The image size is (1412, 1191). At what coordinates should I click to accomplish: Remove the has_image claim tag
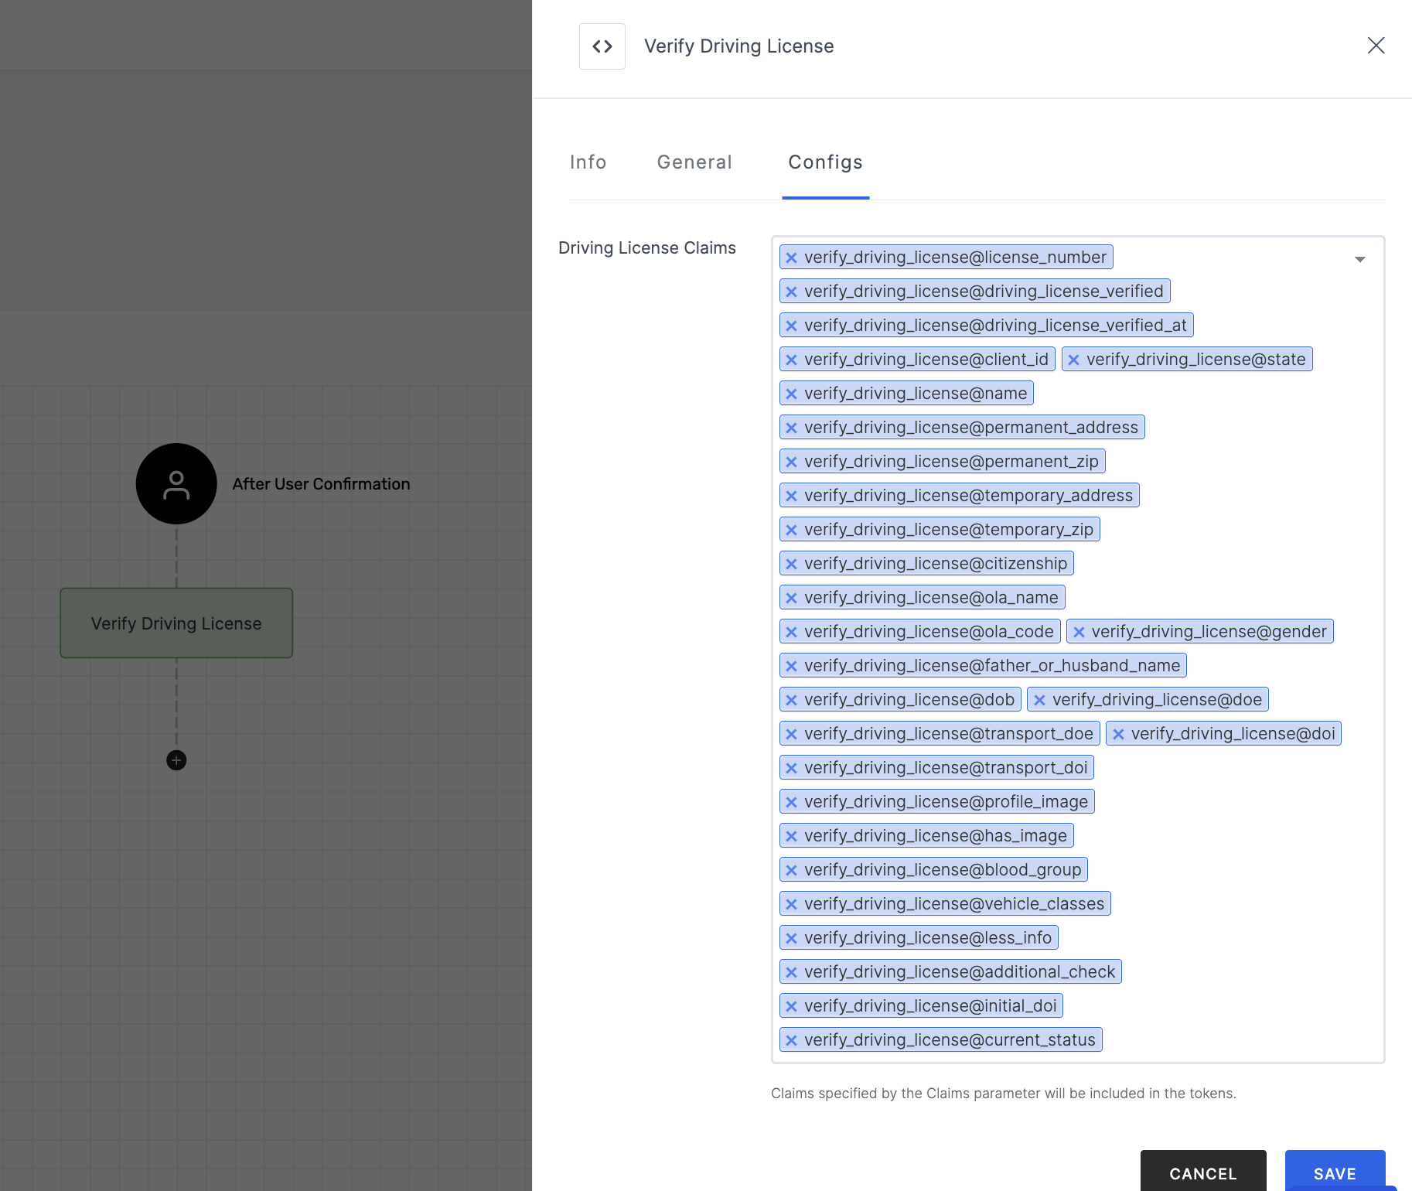(x=791, y=836)
